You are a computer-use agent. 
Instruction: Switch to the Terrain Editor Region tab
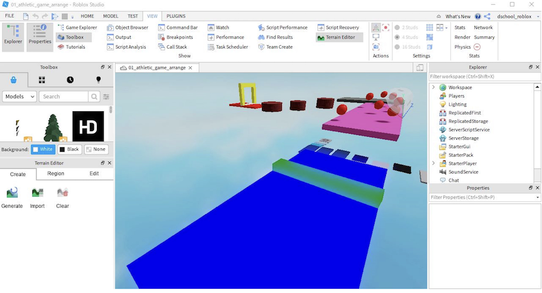tap(55, 173)
